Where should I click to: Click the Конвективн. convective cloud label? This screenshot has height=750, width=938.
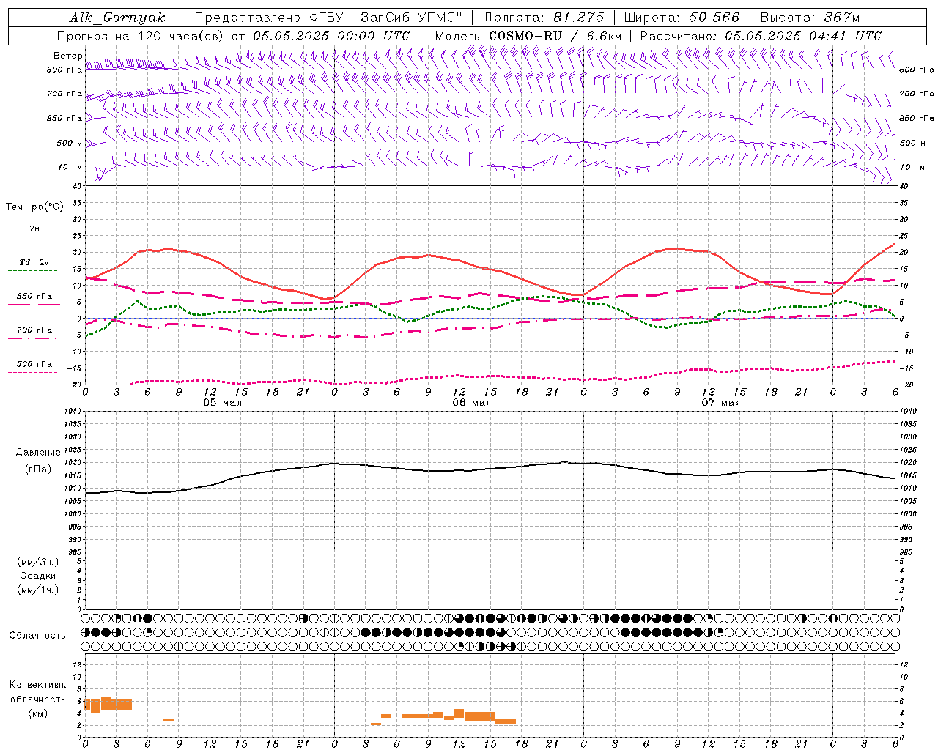pos(37,685)
